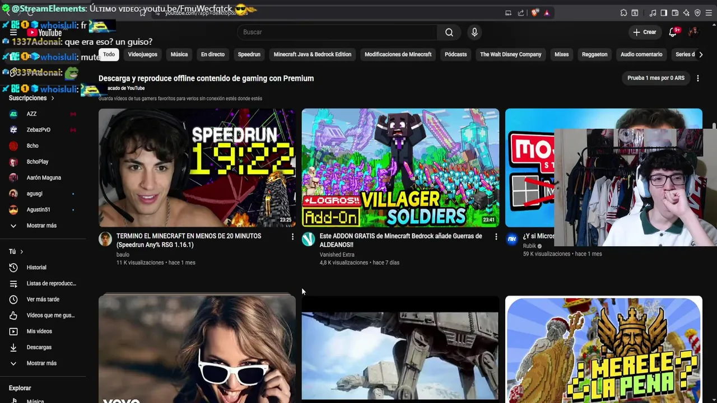Expand the Suscripciones section chevron

point(53,99)
